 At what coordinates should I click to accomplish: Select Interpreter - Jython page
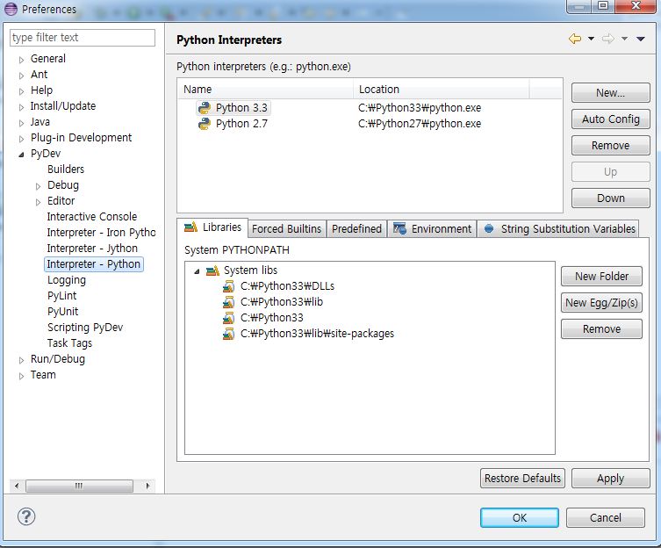click(x=92, y=248)
